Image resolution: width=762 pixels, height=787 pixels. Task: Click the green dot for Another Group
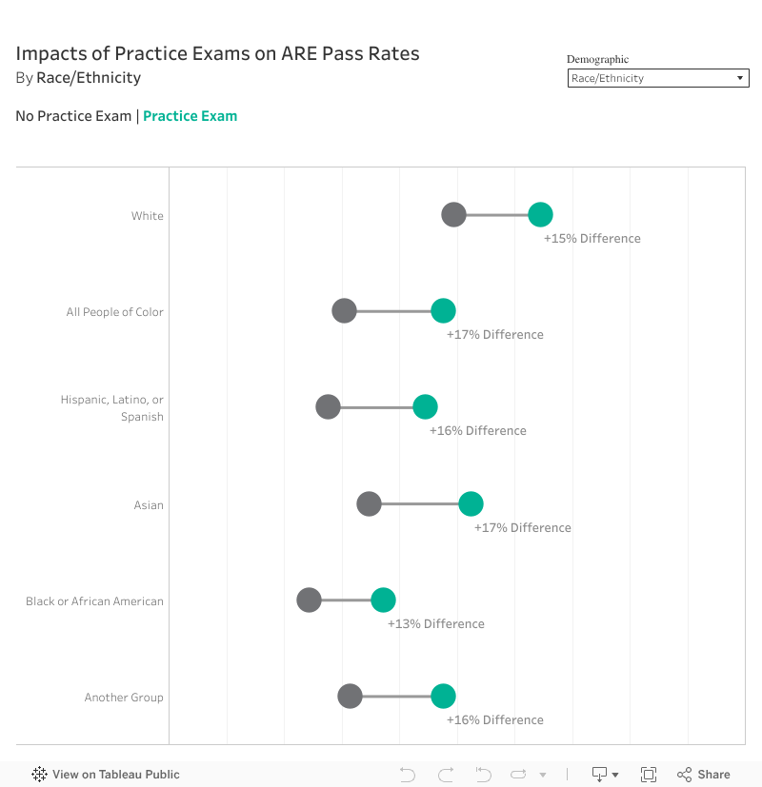tap(443, 696)
